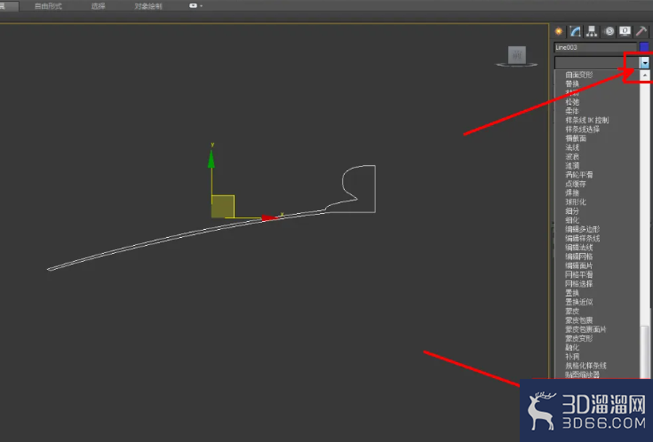Image resolution: width=653 pixels, height=442 pixels.
Task: Choose 样条线选择 from the modifier list
Action: (x=582, y=130)
